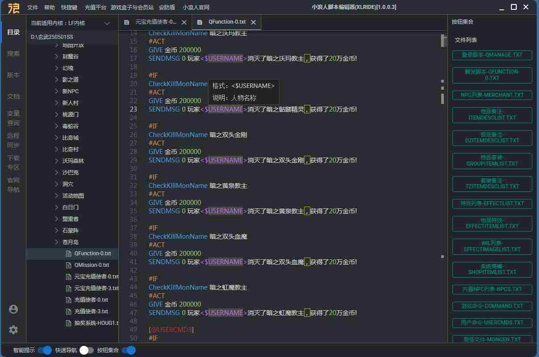Select QMission-0.txt in the file tree
The height and width of the screenshot is (357, 539).
(92, 265)
